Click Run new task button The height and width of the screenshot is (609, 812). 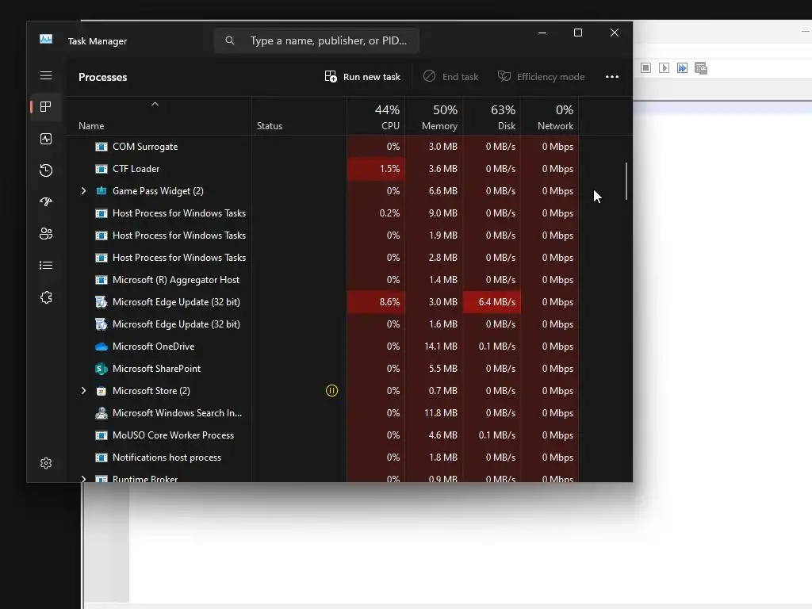click(x=362, y=77)
